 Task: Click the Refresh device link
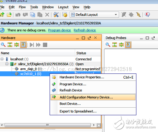point(85,30)
